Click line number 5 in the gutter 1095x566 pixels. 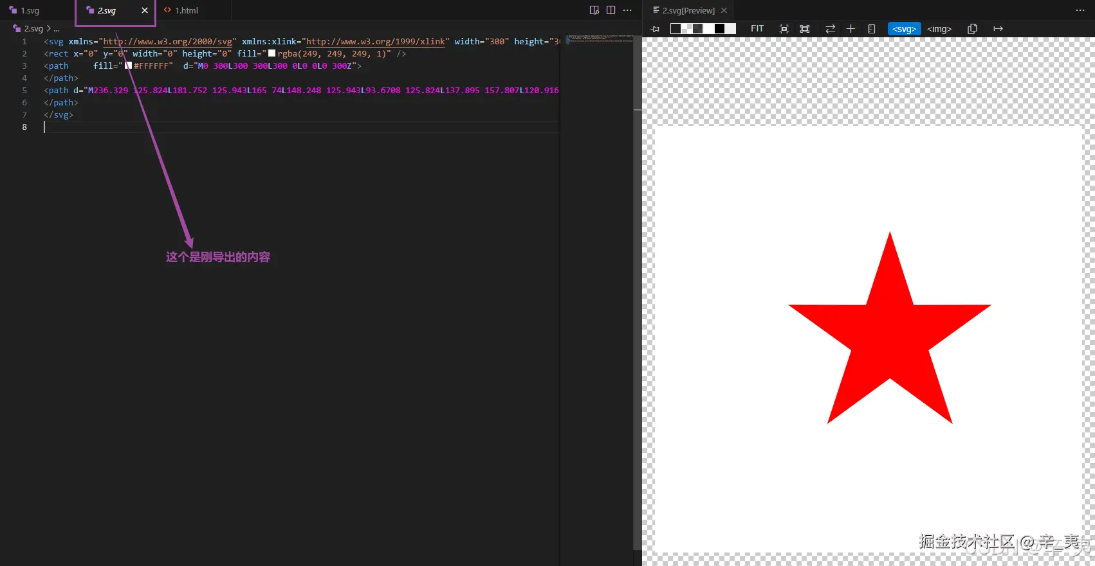[x=24, y=91]
